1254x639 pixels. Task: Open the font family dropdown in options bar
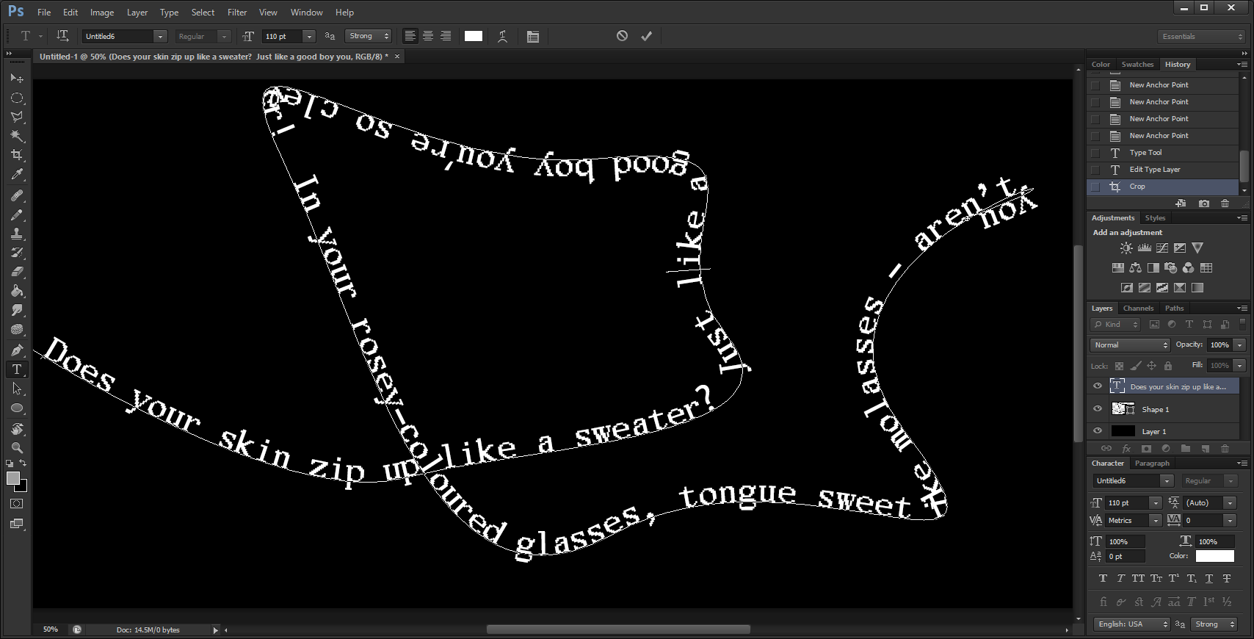click(x=159, y=36)
